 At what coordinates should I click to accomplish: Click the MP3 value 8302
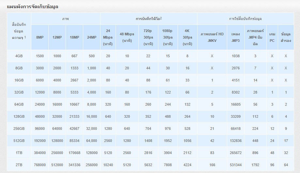coord(236,92)
